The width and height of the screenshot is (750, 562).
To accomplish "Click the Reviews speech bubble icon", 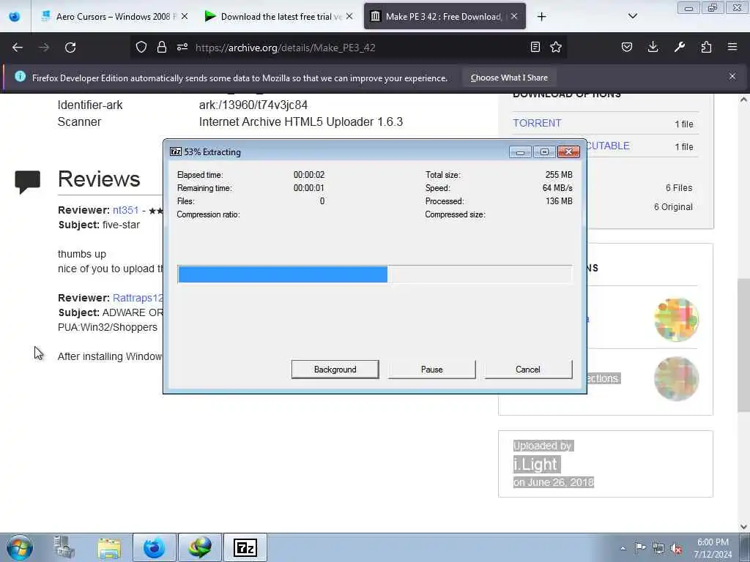I will coord(27,181).
